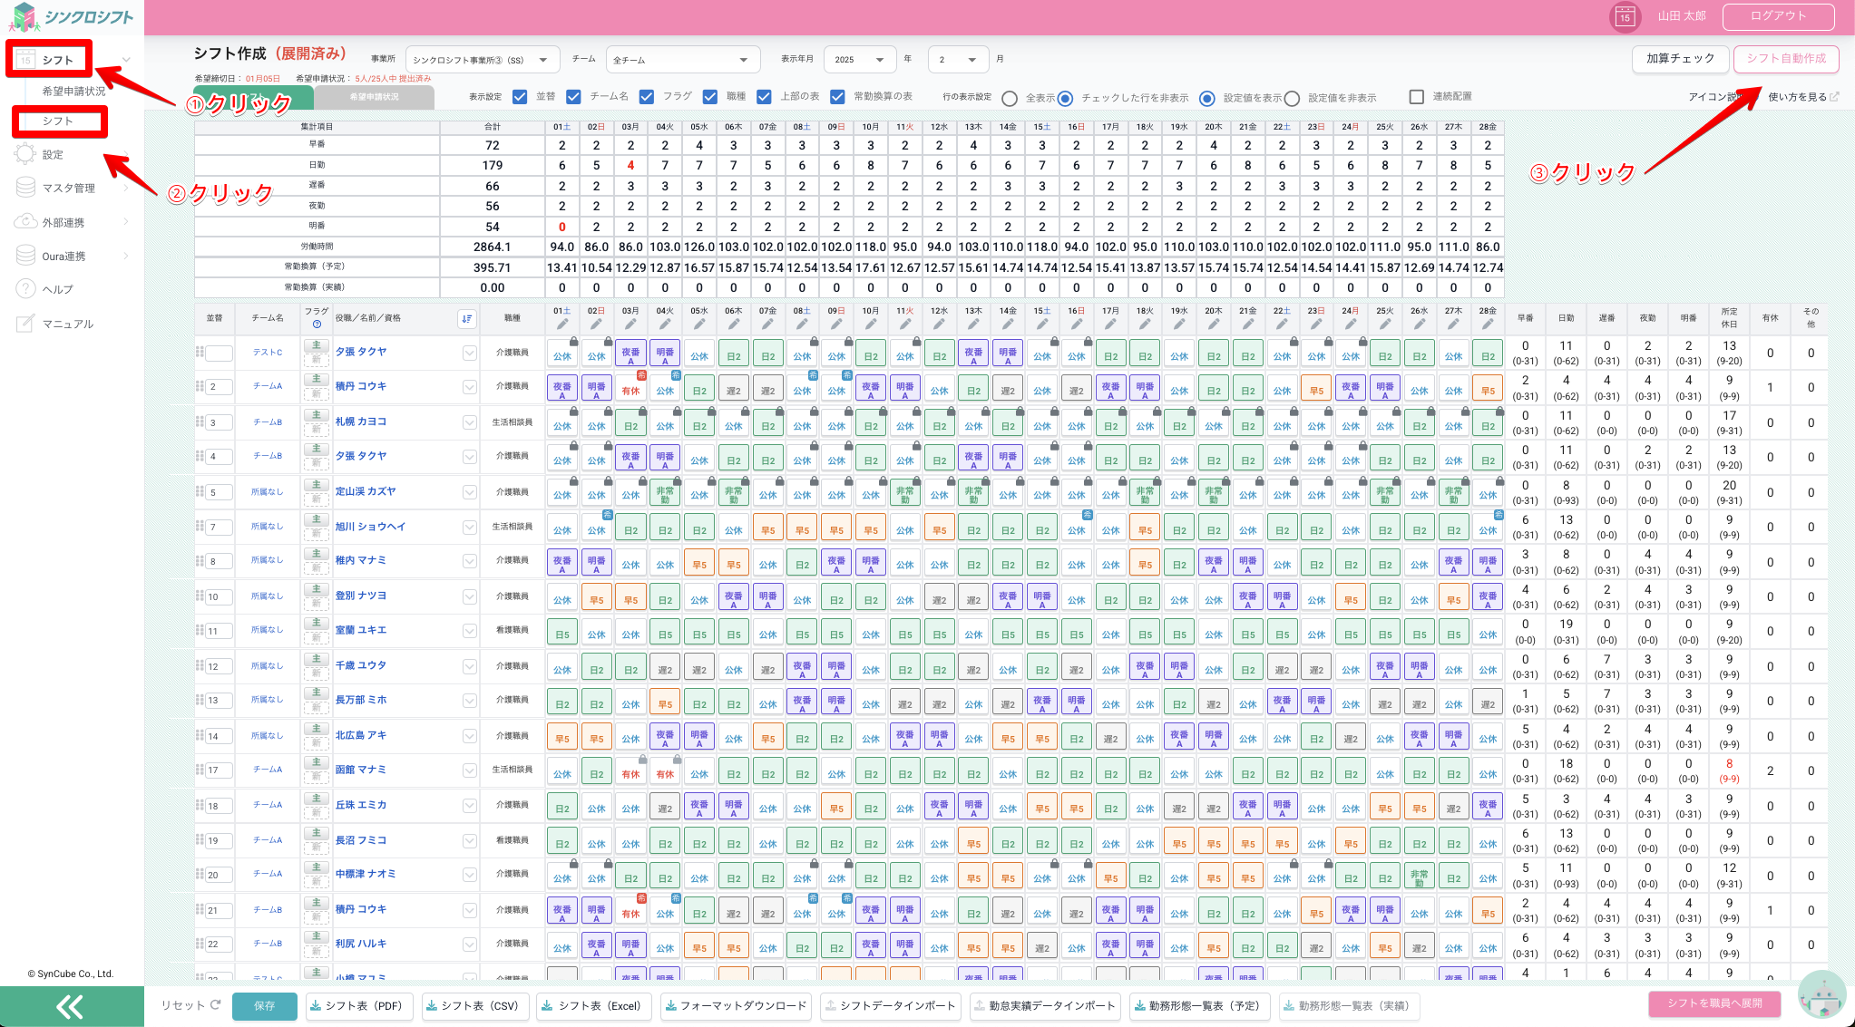Open the 事業所 dropdown
The image size is (1855, 1027).
pos(482,60)
